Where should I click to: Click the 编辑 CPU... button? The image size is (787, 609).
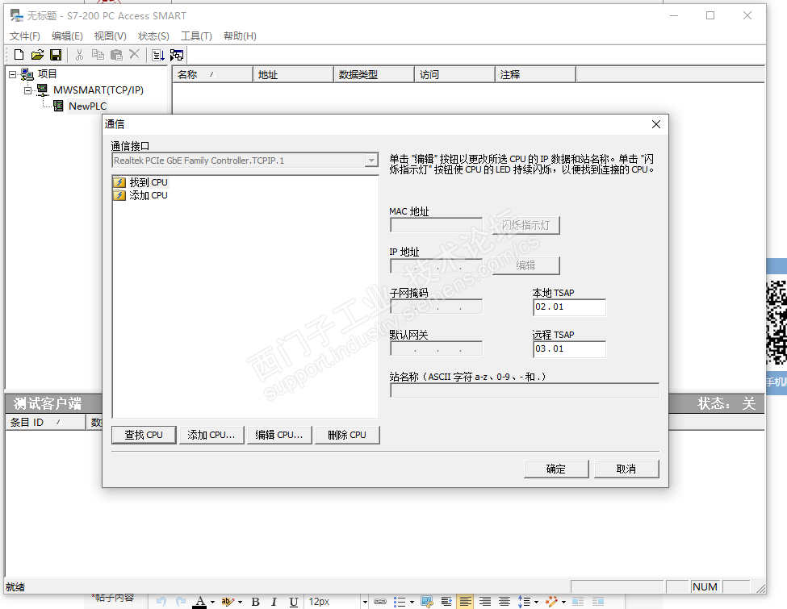[x=279, y=435]
